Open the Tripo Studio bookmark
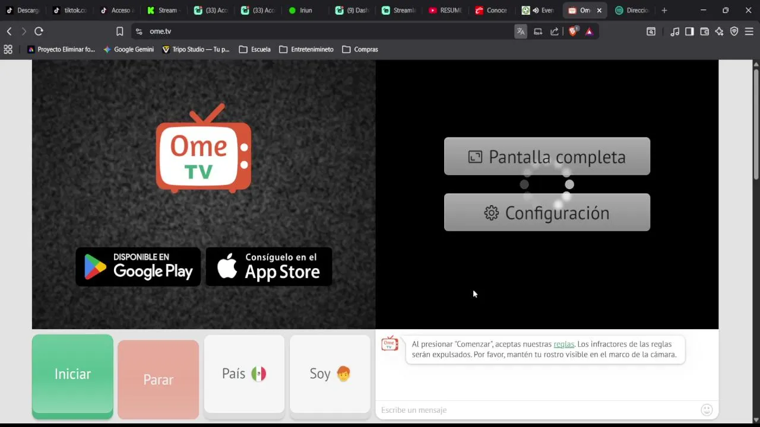 [x=196, y=49]
